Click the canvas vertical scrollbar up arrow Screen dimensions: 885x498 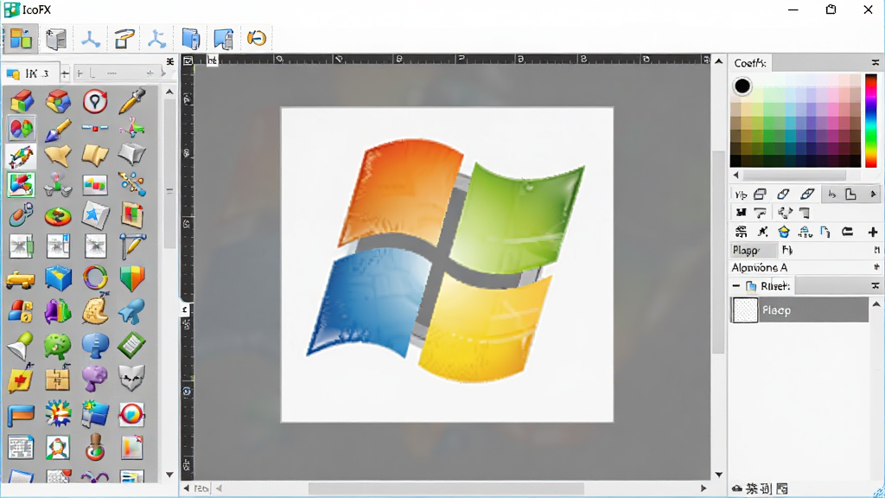point(718,61)
